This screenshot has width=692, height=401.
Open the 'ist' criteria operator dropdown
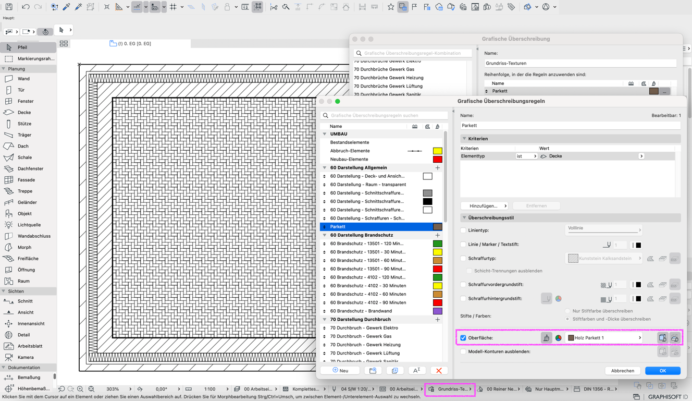click(526, 156)
